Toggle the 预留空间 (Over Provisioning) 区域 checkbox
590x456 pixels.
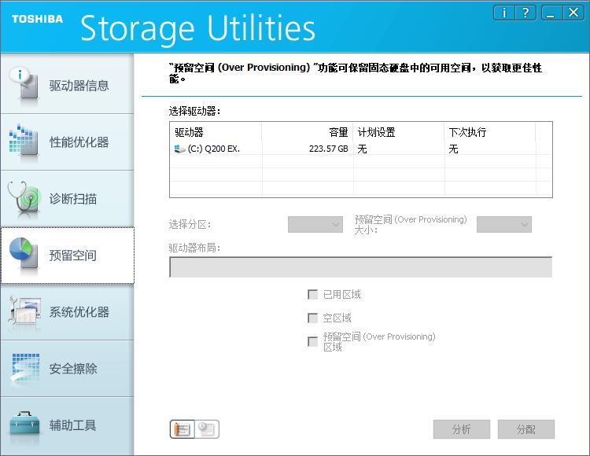click(x=313, y=341)
